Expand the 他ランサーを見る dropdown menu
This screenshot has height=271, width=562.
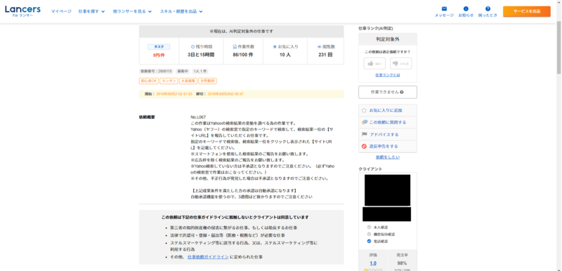132,11
